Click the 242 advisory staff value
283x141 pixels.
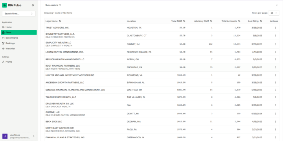pyautogui.click(x=211, y=44)
